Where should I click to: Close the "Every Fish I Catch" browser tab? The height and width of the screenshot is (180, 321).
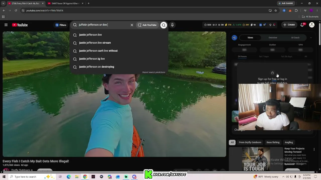click(x=43, y=3)
